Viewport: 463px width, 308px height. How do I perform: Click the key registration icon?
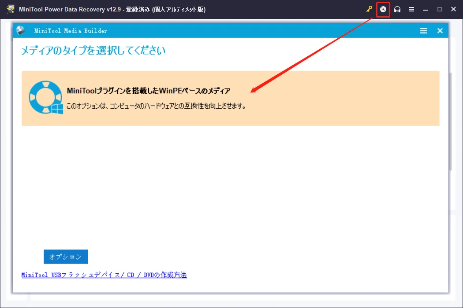[369, 9]
